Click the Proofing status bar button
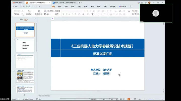 pos(39,99)
